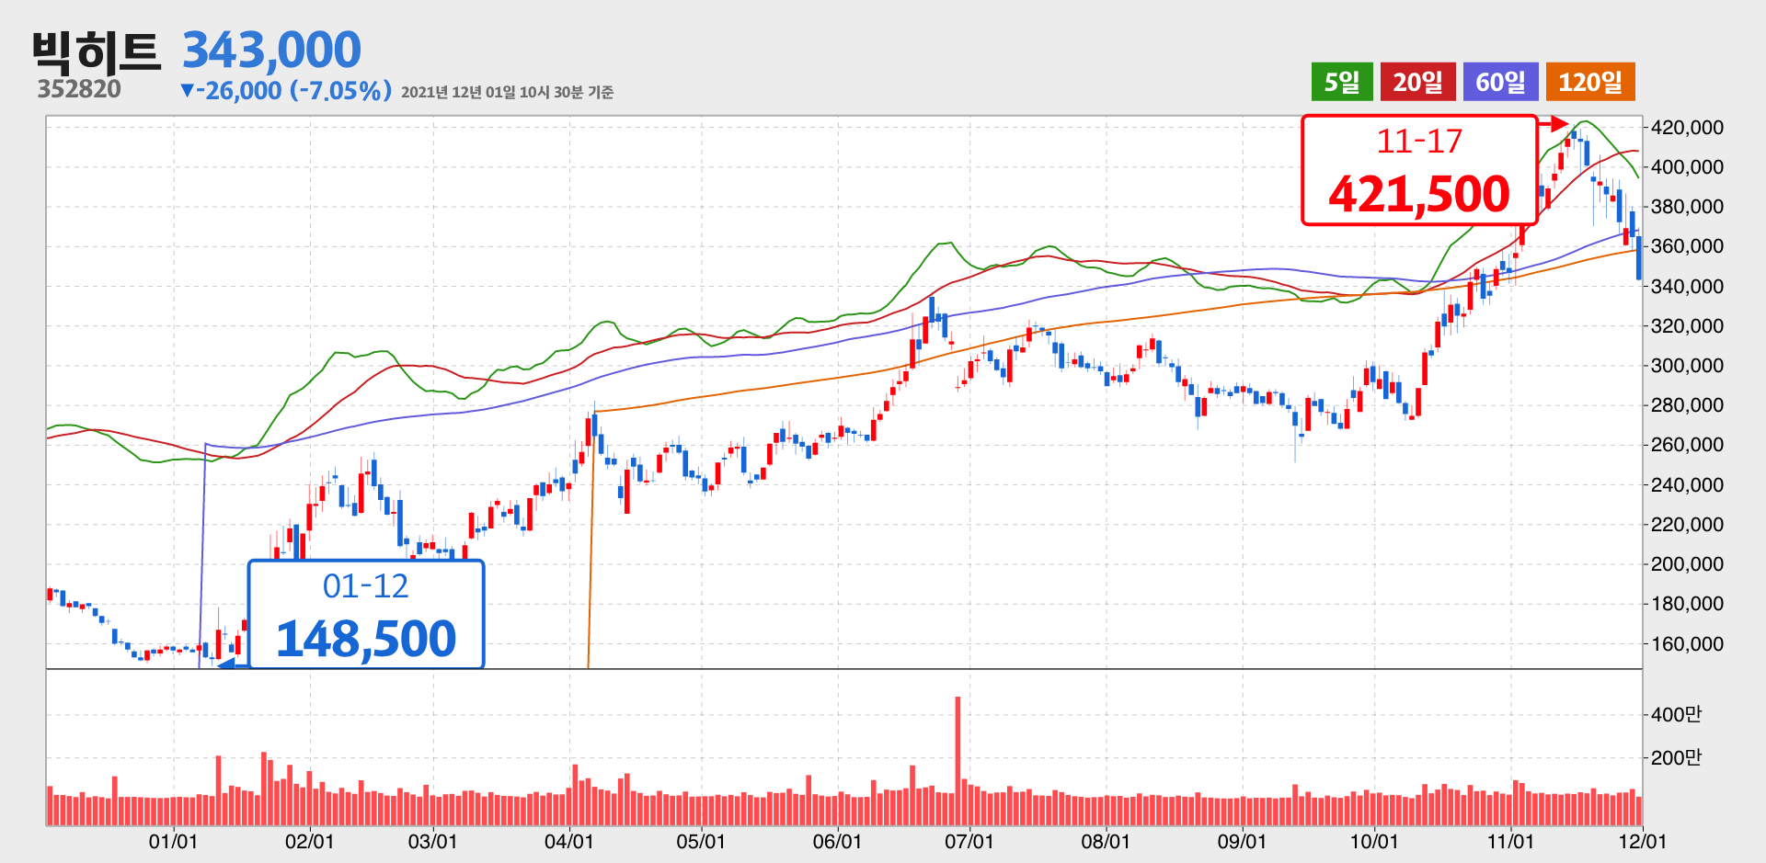Click the 10/01 date axis label

click(1374, 841)
